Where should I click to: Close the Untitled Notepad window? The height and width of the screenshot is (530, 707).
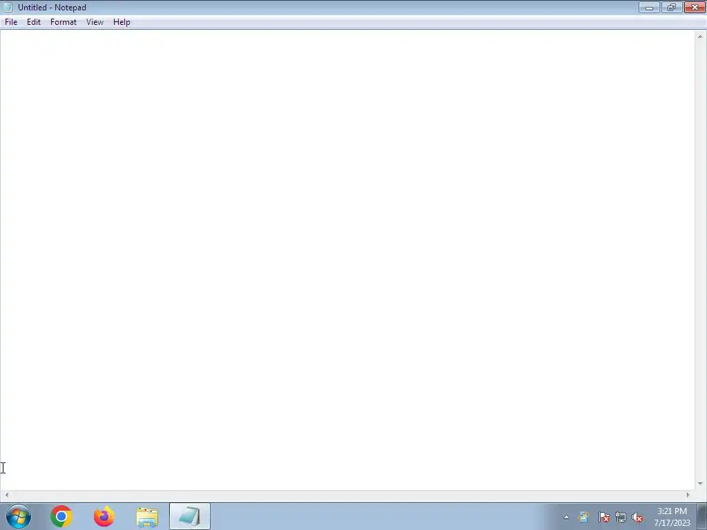[695, 7]
